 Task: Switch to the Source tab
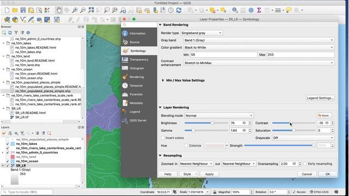[x=139, y=42]
